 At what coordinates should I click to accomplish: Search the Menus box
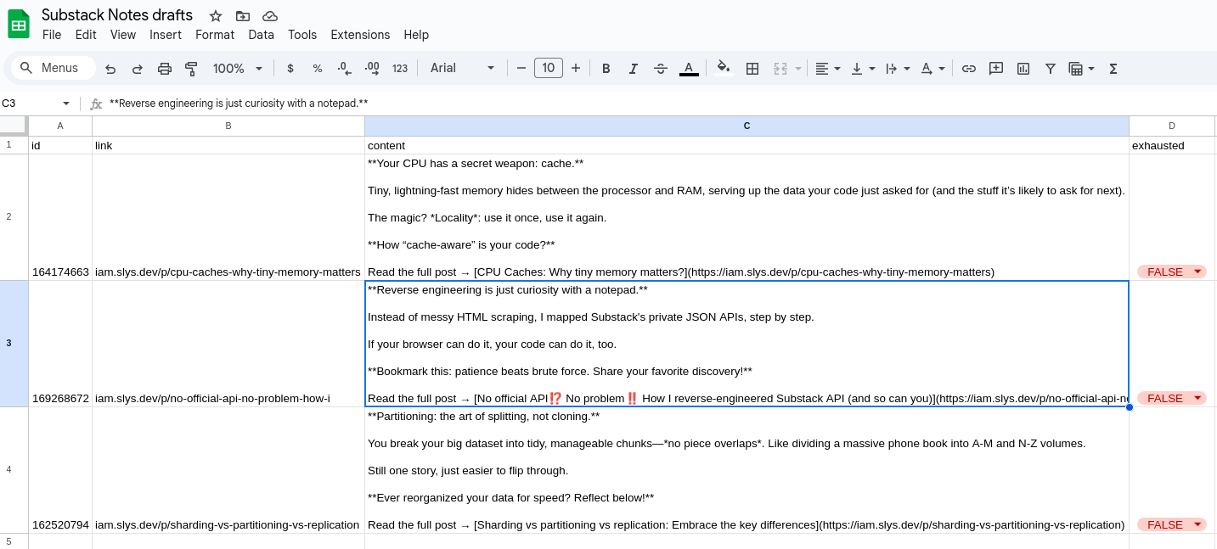[x=53, y=68]
